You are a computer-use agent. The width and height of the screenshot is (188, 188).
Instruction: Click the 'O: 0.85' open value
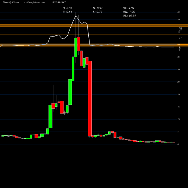tap(67, 8)
